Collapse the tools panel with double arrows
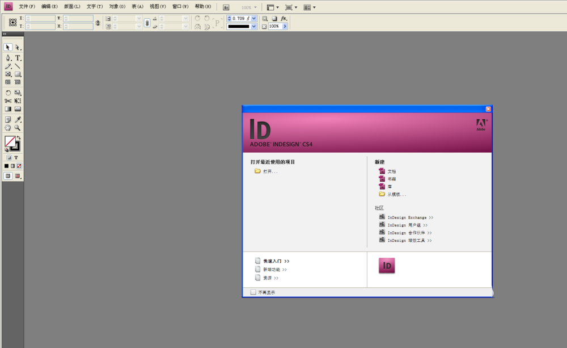This screenshot has height=348, width=567. (5, 34)
